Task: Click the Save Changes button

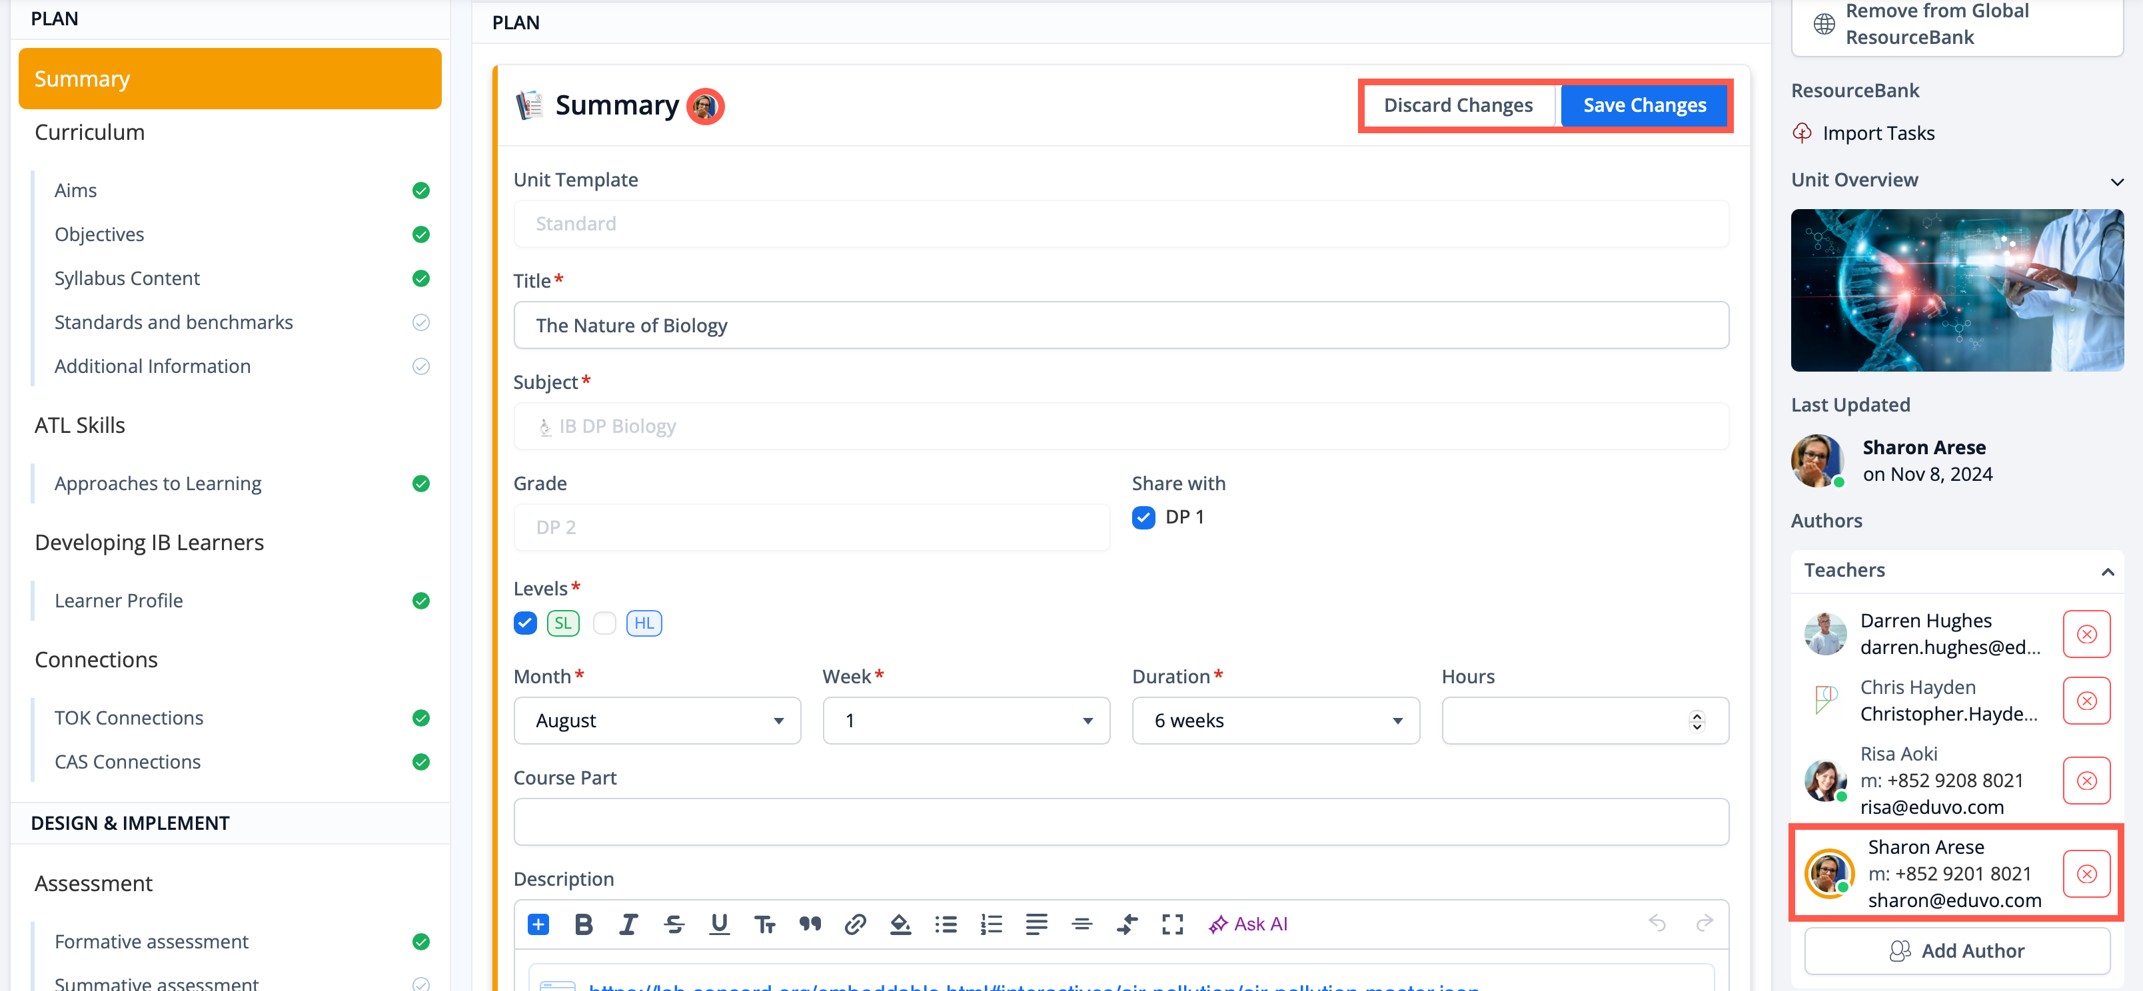Action: 1644,106
